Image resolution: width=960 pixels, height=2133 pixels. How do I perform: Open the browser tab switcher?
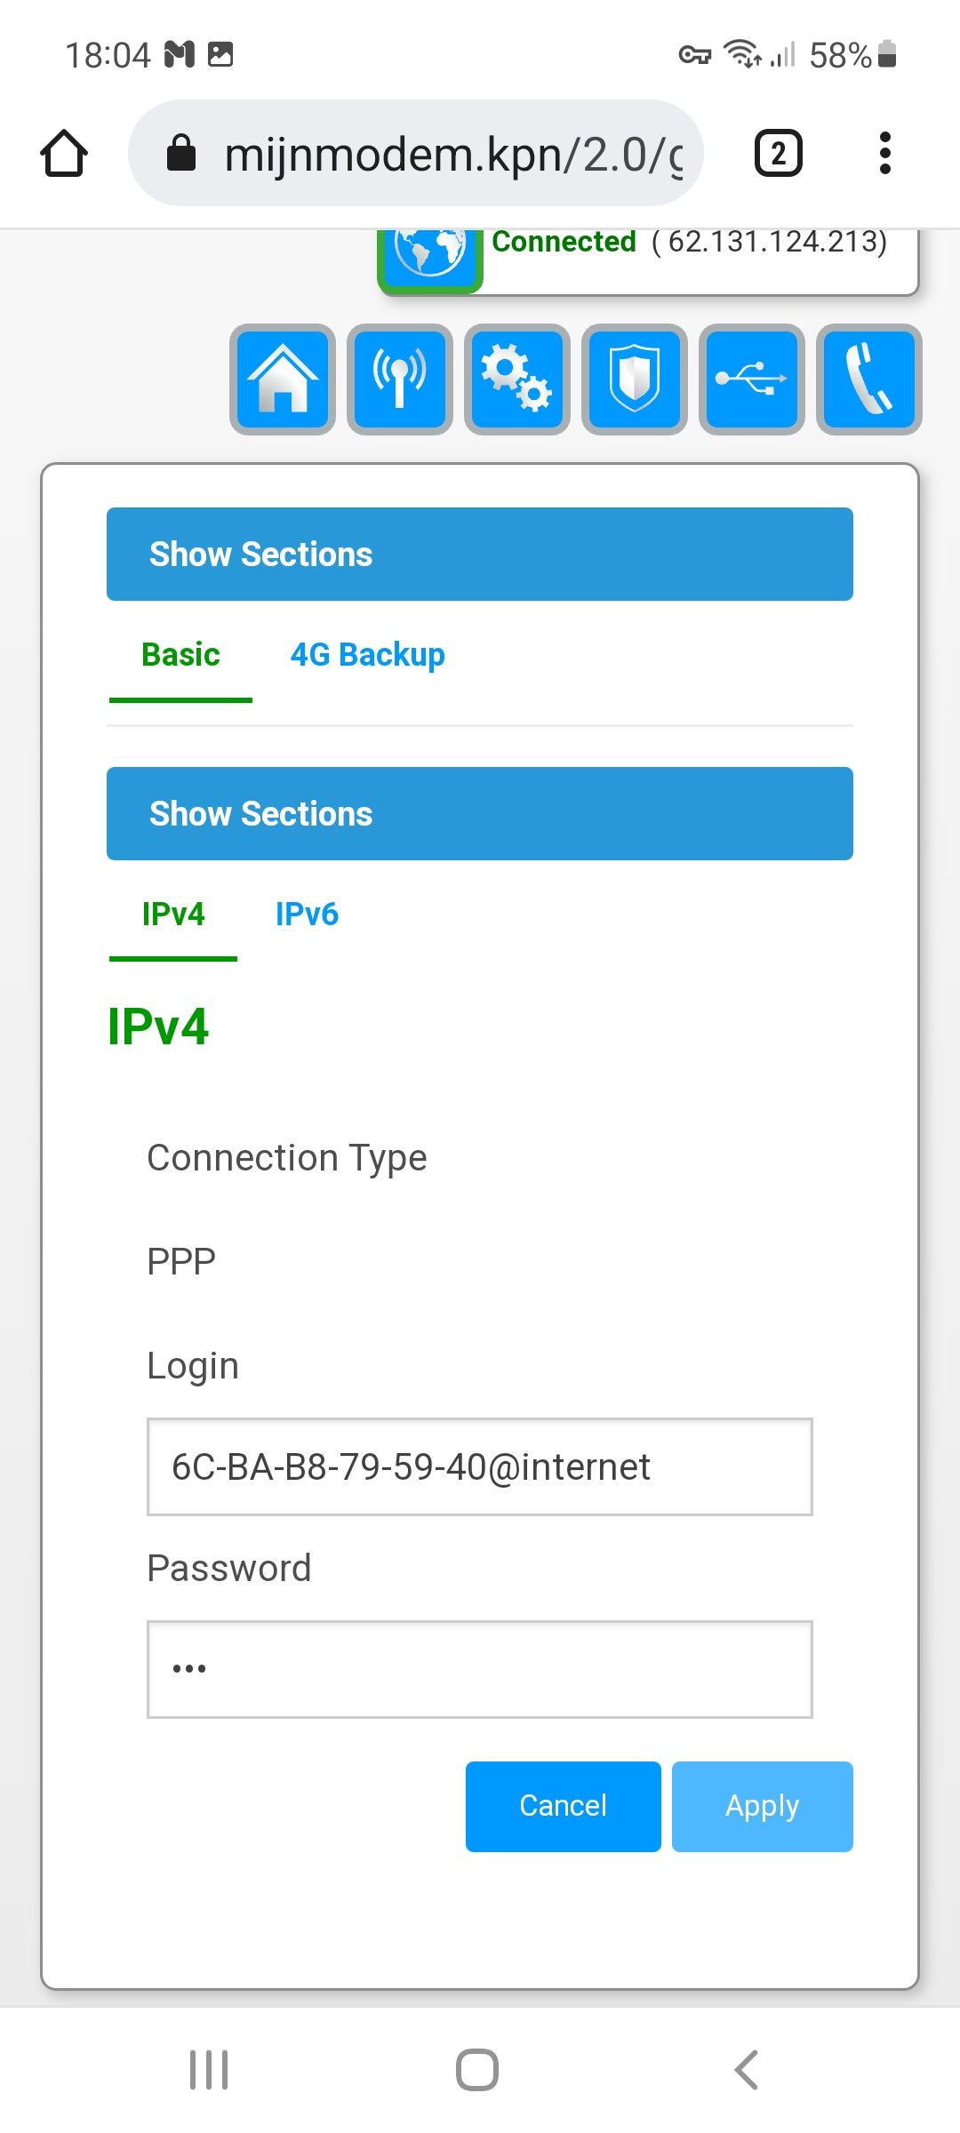pyautogui.click(x=777, y=152)
